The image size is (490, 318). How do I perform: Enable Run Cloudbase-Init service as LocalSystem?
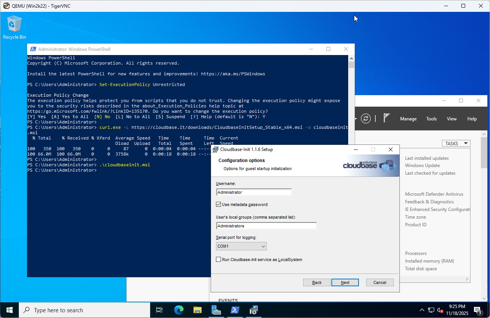tap(219, 260)
